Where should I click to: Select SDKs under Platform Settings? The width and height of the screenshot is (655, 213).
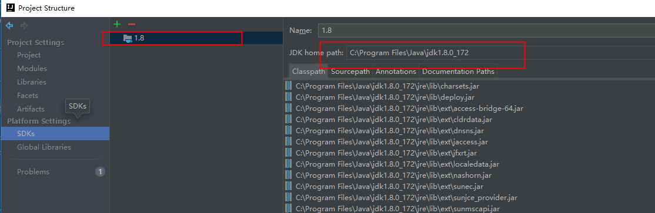click(x=55, y=133)
